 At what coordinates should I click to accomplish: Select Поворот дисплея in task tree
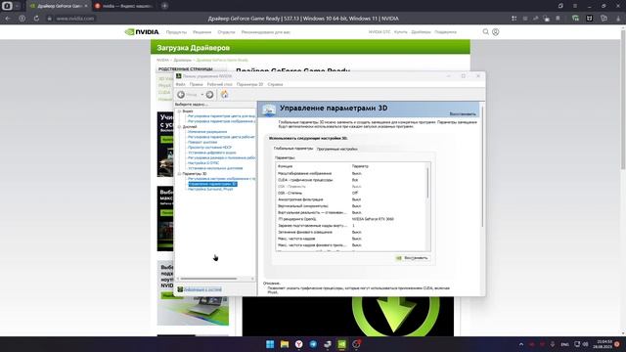(x=202, y=142)
